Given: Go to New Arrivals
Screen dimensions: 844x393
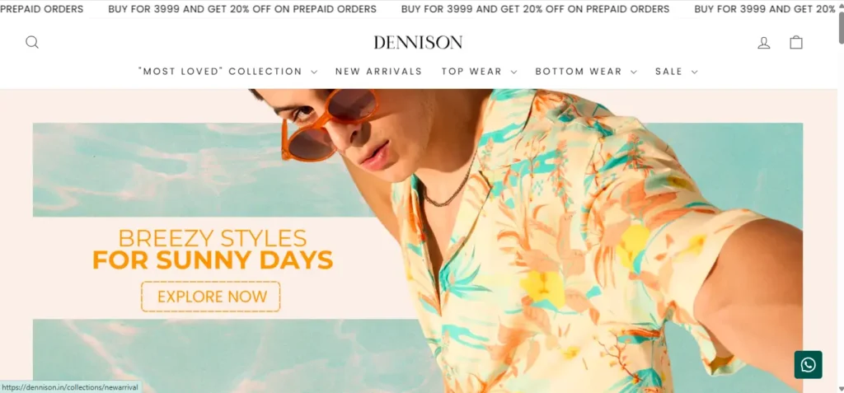Looking at the screenshot, I should point(378,72).
